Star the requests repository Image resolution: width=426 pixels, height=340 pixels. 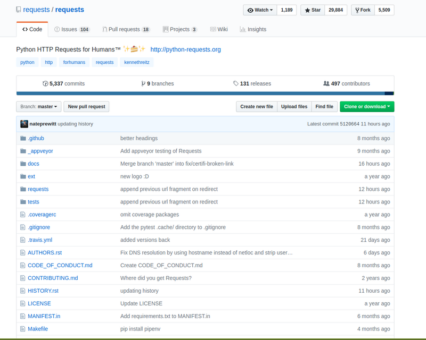tap(313, 10)
